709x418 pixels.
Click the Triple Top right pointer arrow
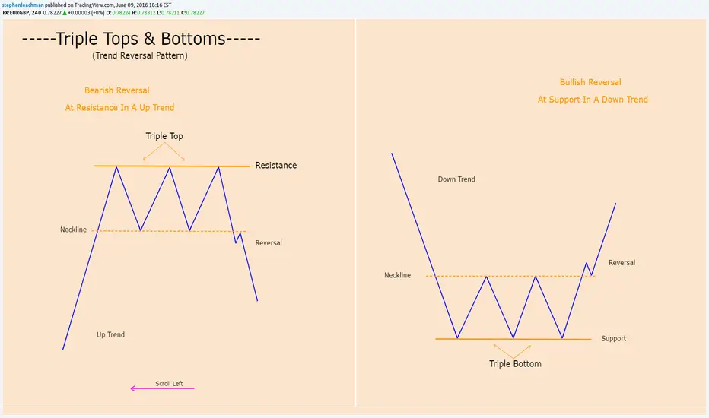(178, 154)
